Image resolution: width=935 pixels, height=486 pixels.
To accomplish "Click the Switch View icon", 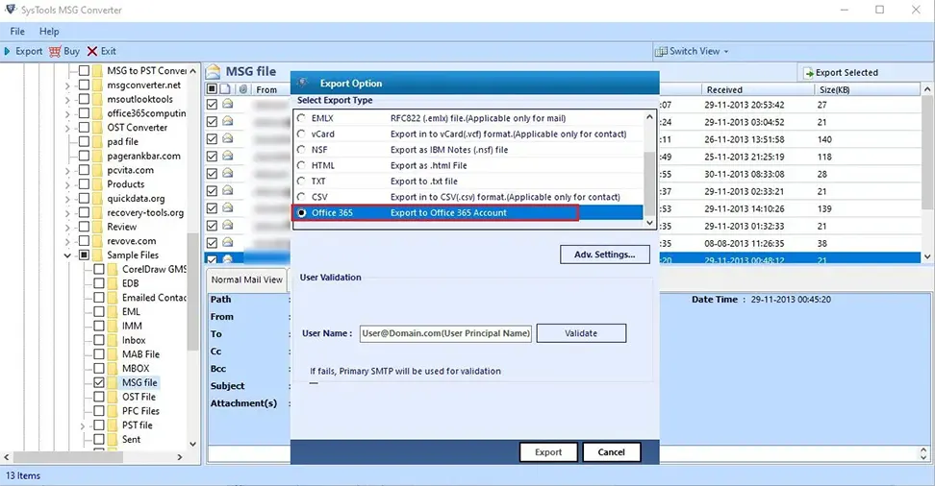I will pos(661,51).
